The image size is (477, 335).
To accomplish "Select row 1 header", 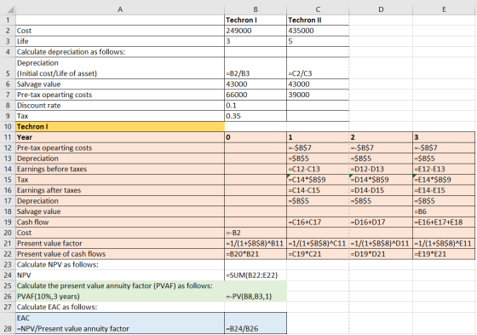I will (8, 20).
